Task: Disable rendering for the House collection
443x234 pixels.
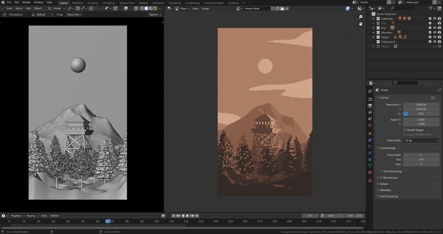Action: click(x=439, y=37)
